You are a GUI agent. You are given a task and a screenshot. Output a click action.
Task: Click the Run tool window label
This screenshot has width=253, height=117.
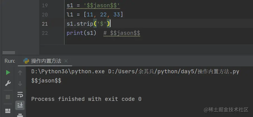(x=10, y=61)
